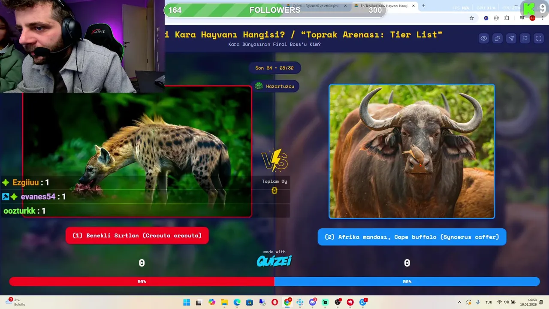Click the Son 64 • 28/32 round badge
The width and height of the screenshot is (549, 309).
click(274, 68)
